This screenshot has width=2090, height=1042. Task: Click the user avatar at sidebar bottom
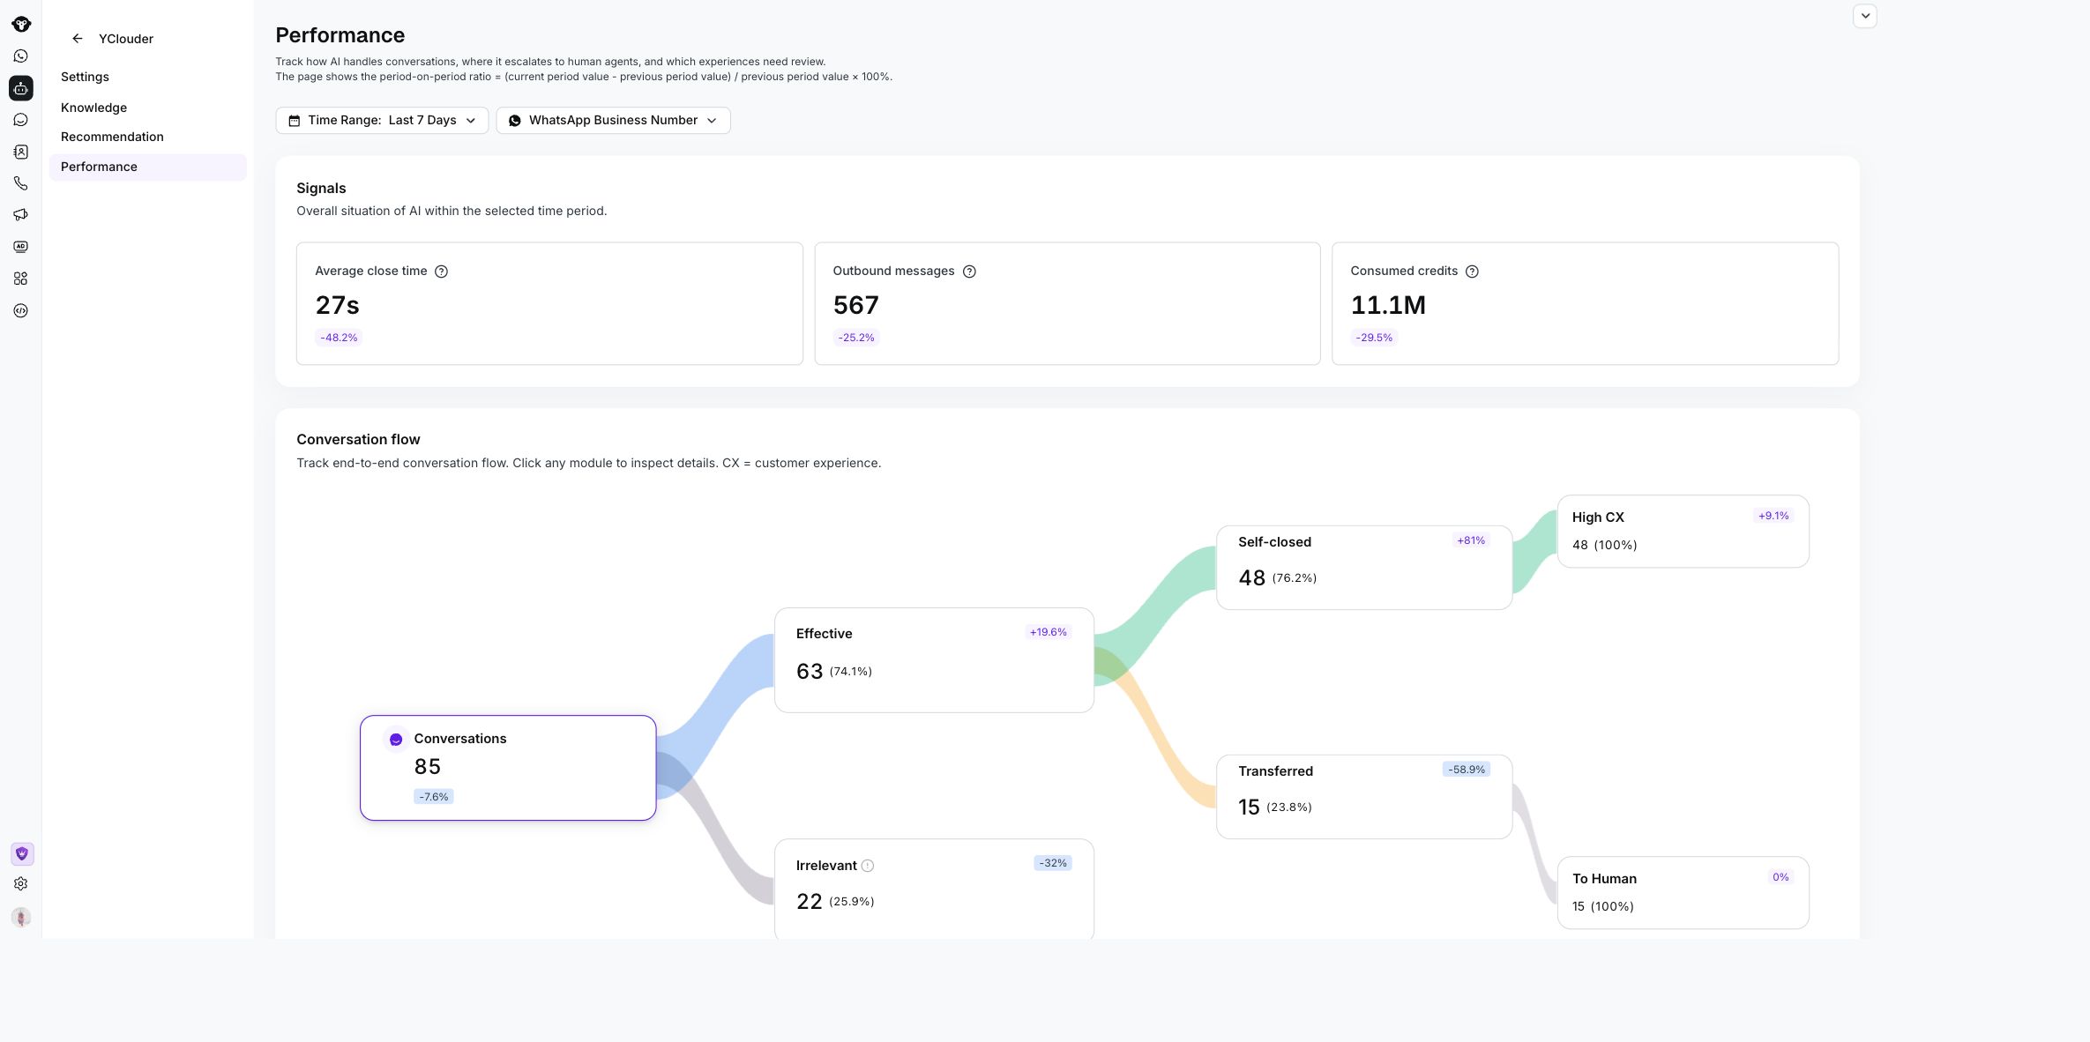pyautogui.click(x=21, y=917)
